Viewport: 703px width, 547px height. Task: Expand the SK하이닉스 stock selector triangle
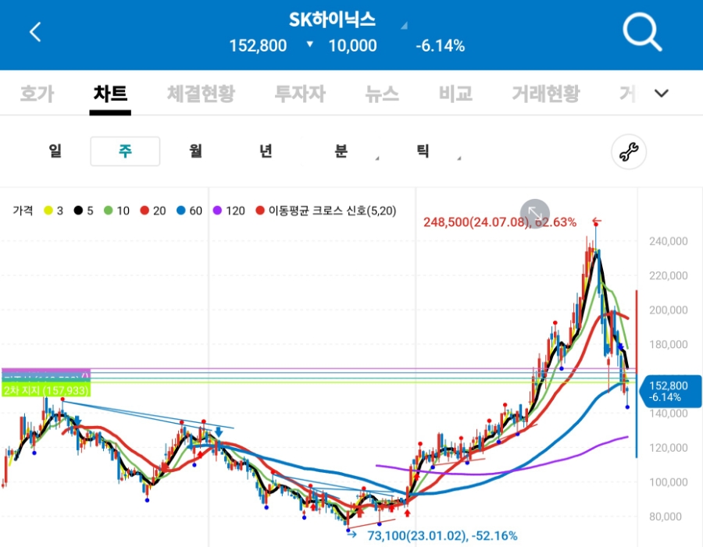click(404, 26)
